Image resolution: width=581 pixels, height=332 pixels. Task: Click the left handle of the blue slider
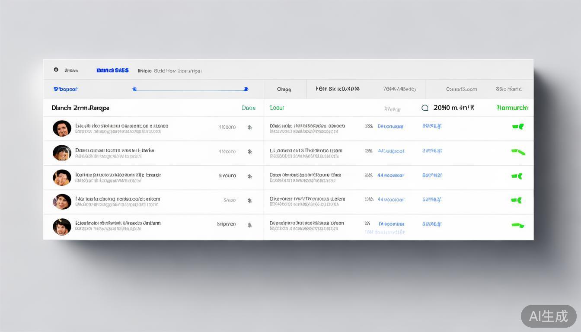click(134, 89)
